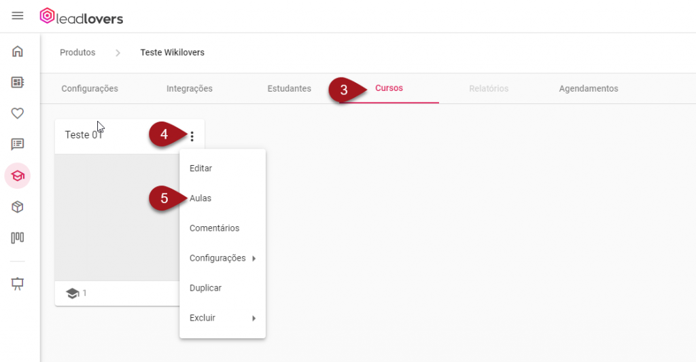Open the chat message icon in sidebar
The image size is (696, 362).
point(18,144)
